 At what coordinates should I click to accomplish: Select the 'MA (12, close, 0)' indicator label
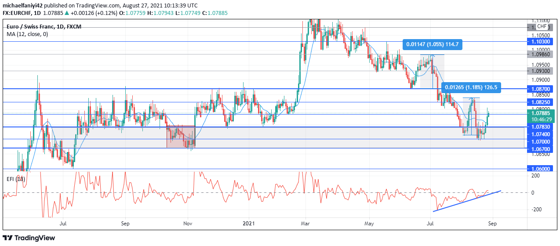tap(27, 34)
